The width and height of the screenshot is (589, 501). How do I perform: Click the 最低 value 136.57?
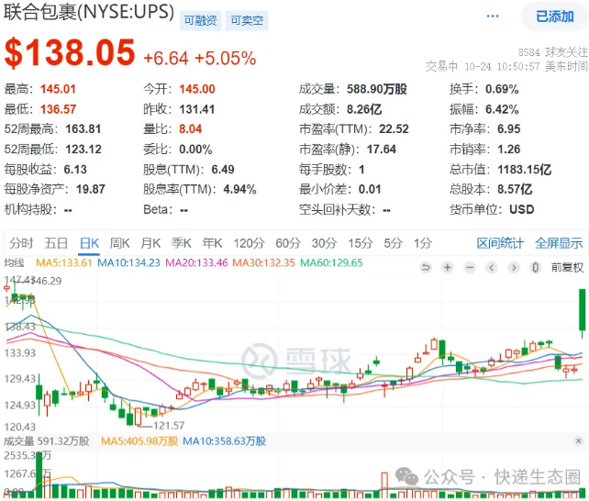pos(58,109)
